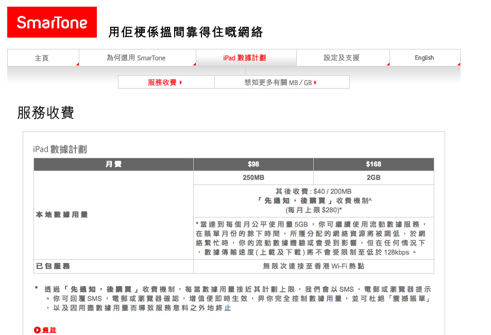Expand the 備註 remarks link
491x335 pixels.
point(49,330)
